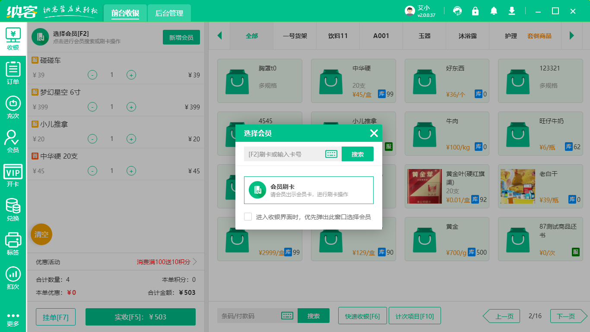This screenshot has height=332, width=590.
Task: Decrease quantity of 梦幻星空 6寸
Action: pos(92,107)
